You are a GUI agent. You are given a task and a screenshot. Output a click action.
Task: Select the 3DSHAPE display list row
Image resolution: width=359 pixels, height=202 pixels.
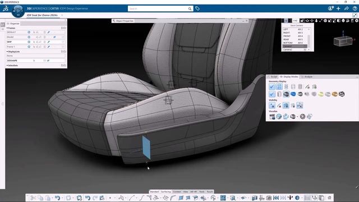(x=36, y=61)
